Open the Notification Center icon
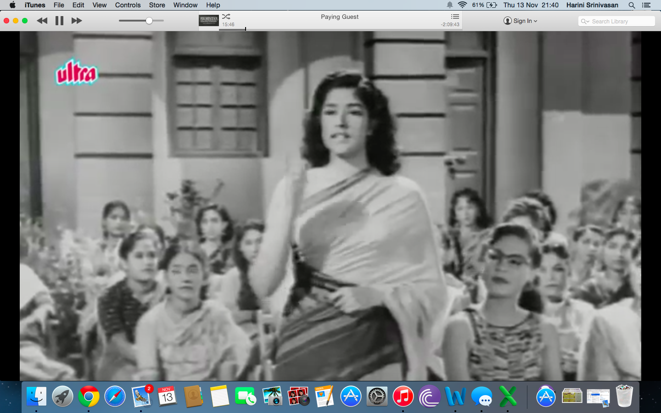The width and height of the screenshot is (661, 413). 646,5
